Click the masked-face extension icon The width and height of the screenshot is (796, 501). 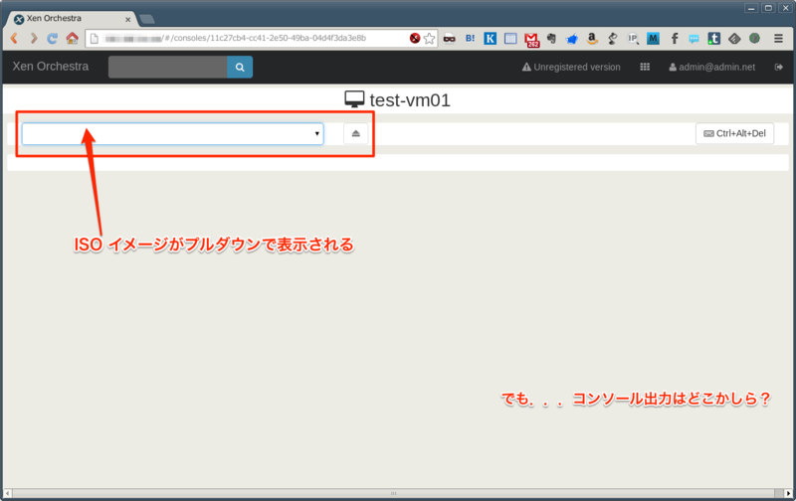tap(450, 38)
